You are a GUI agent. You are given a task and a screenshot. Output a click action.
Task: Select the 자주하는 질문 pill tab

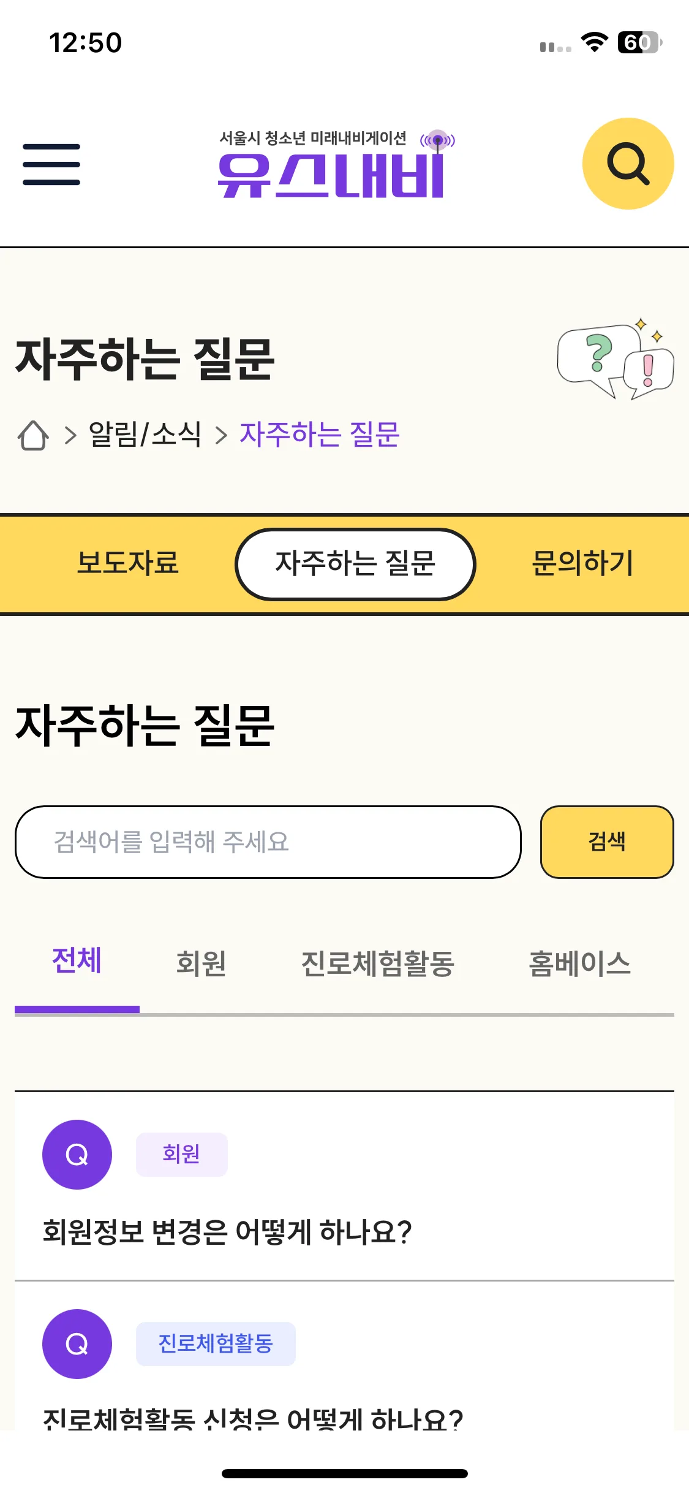(355, 564)
